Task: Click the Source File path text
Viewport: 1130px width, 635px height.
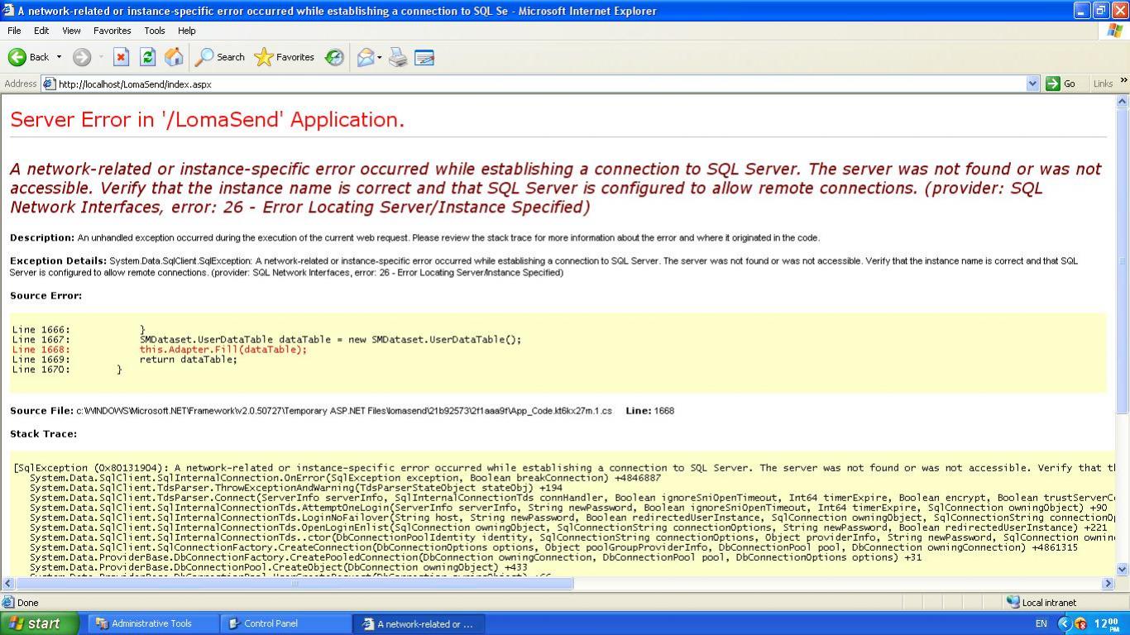Action: pos(344,410)
